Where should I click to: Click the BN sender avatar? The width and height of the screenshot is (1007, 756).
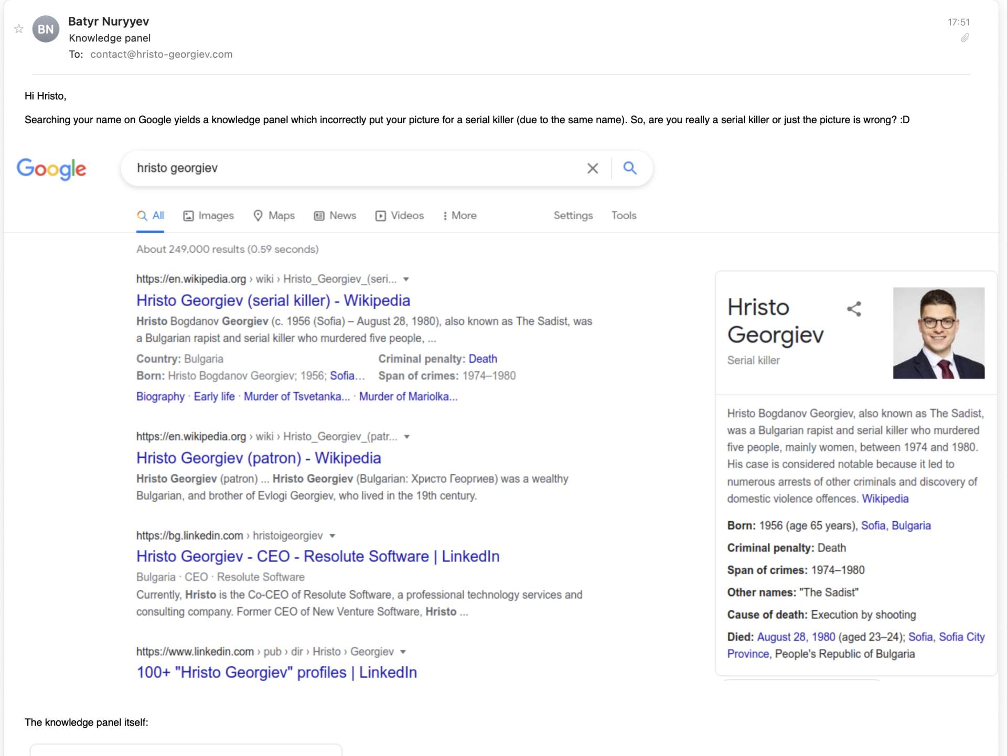[46, 29]
